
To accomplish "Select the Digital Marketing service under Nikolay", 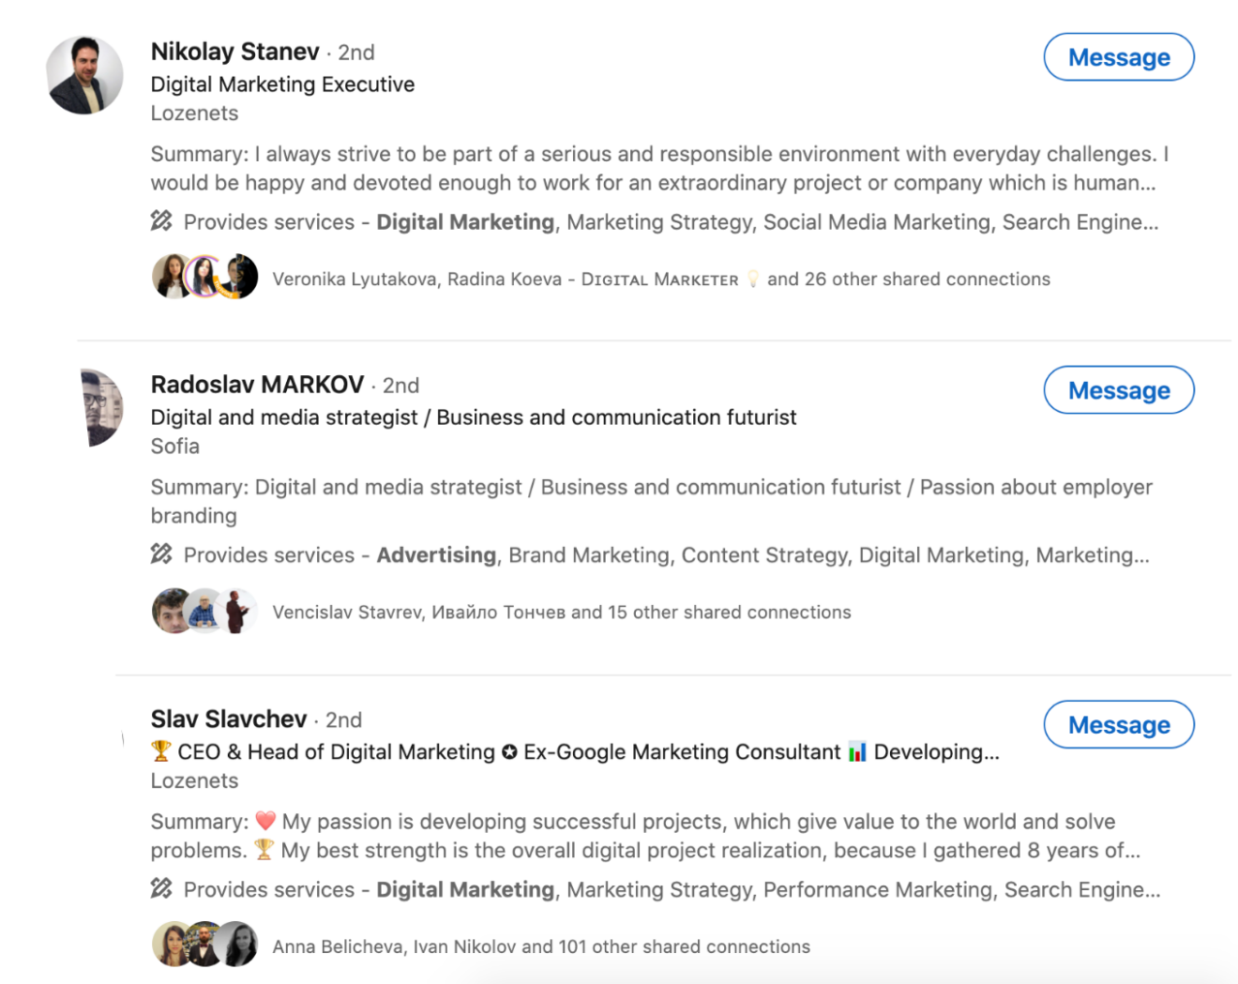I will 465,221.
